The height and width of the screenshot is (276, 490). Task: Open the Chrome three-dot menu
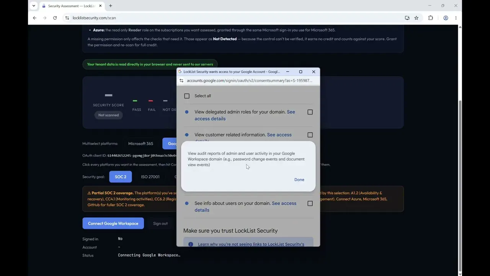pos(456,18)
